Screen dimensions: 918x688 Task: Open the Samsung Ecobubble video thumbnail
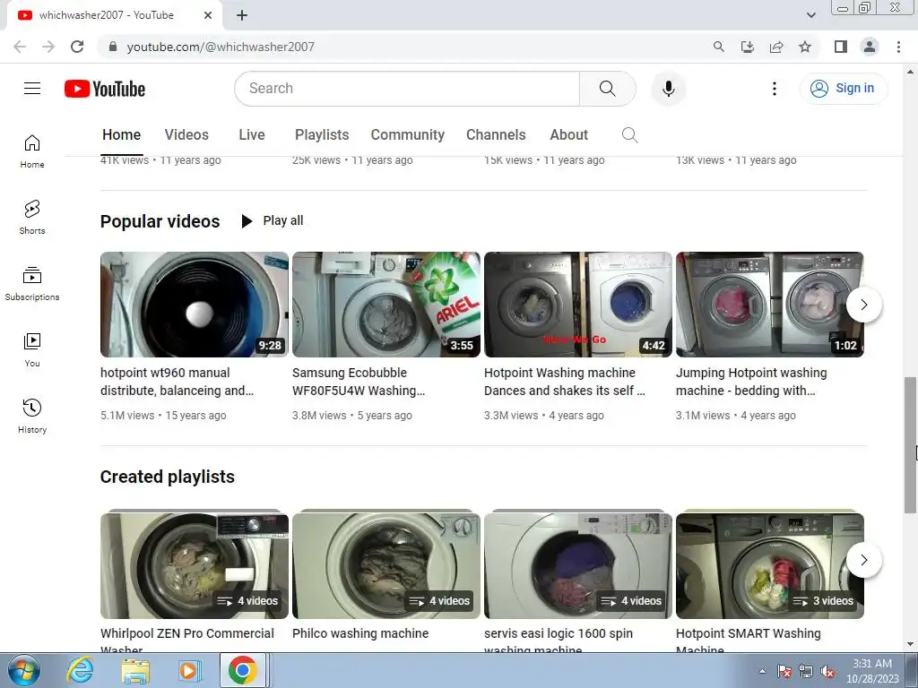click(x=385, y=305)
